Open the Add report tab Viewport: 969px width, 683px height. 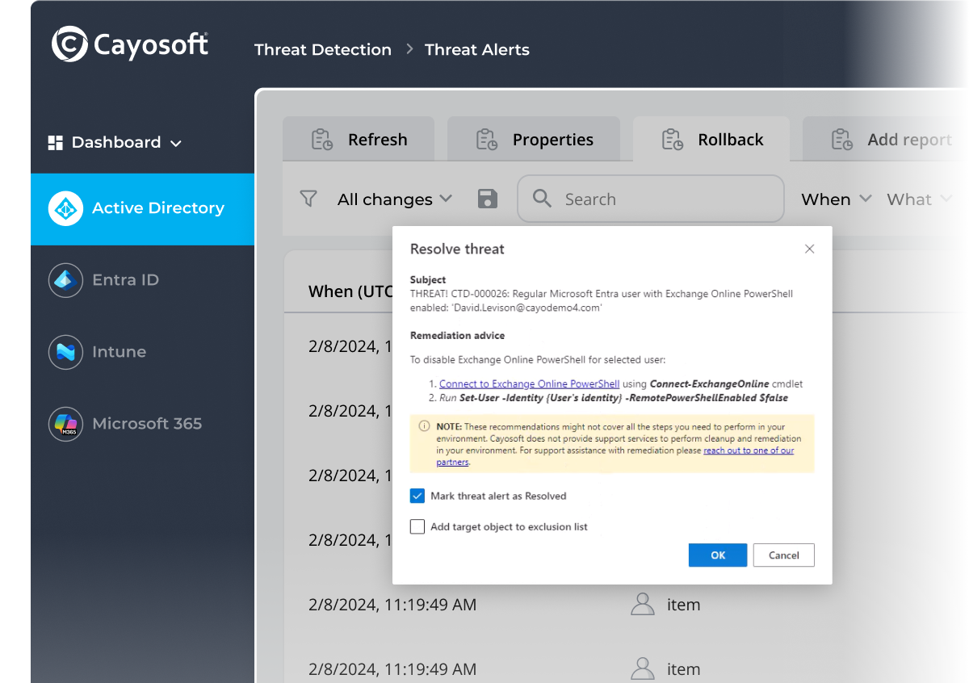(885, 140)
